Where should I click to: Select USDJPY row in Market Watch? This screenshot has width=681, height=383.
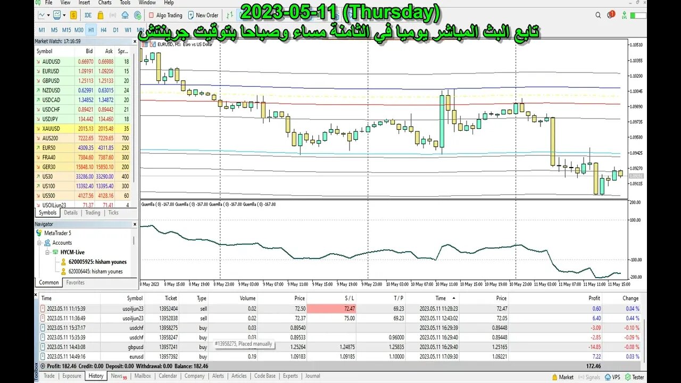click(82, 119)
